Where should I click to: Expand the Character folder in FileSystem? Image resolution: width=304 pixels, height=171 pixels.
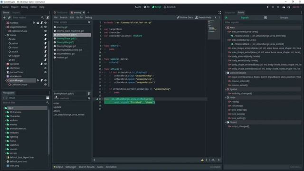(5, 116)
